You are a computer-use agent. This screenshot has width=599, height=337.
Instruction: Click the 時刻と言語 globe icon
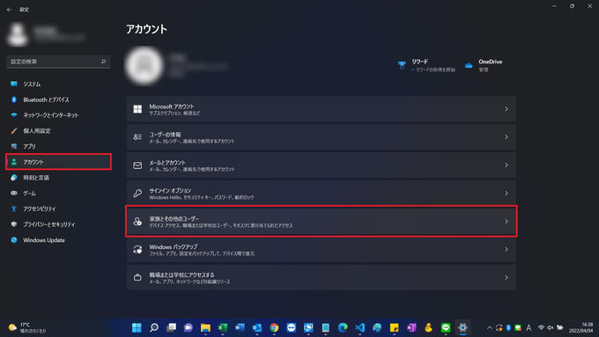[14, 178]
